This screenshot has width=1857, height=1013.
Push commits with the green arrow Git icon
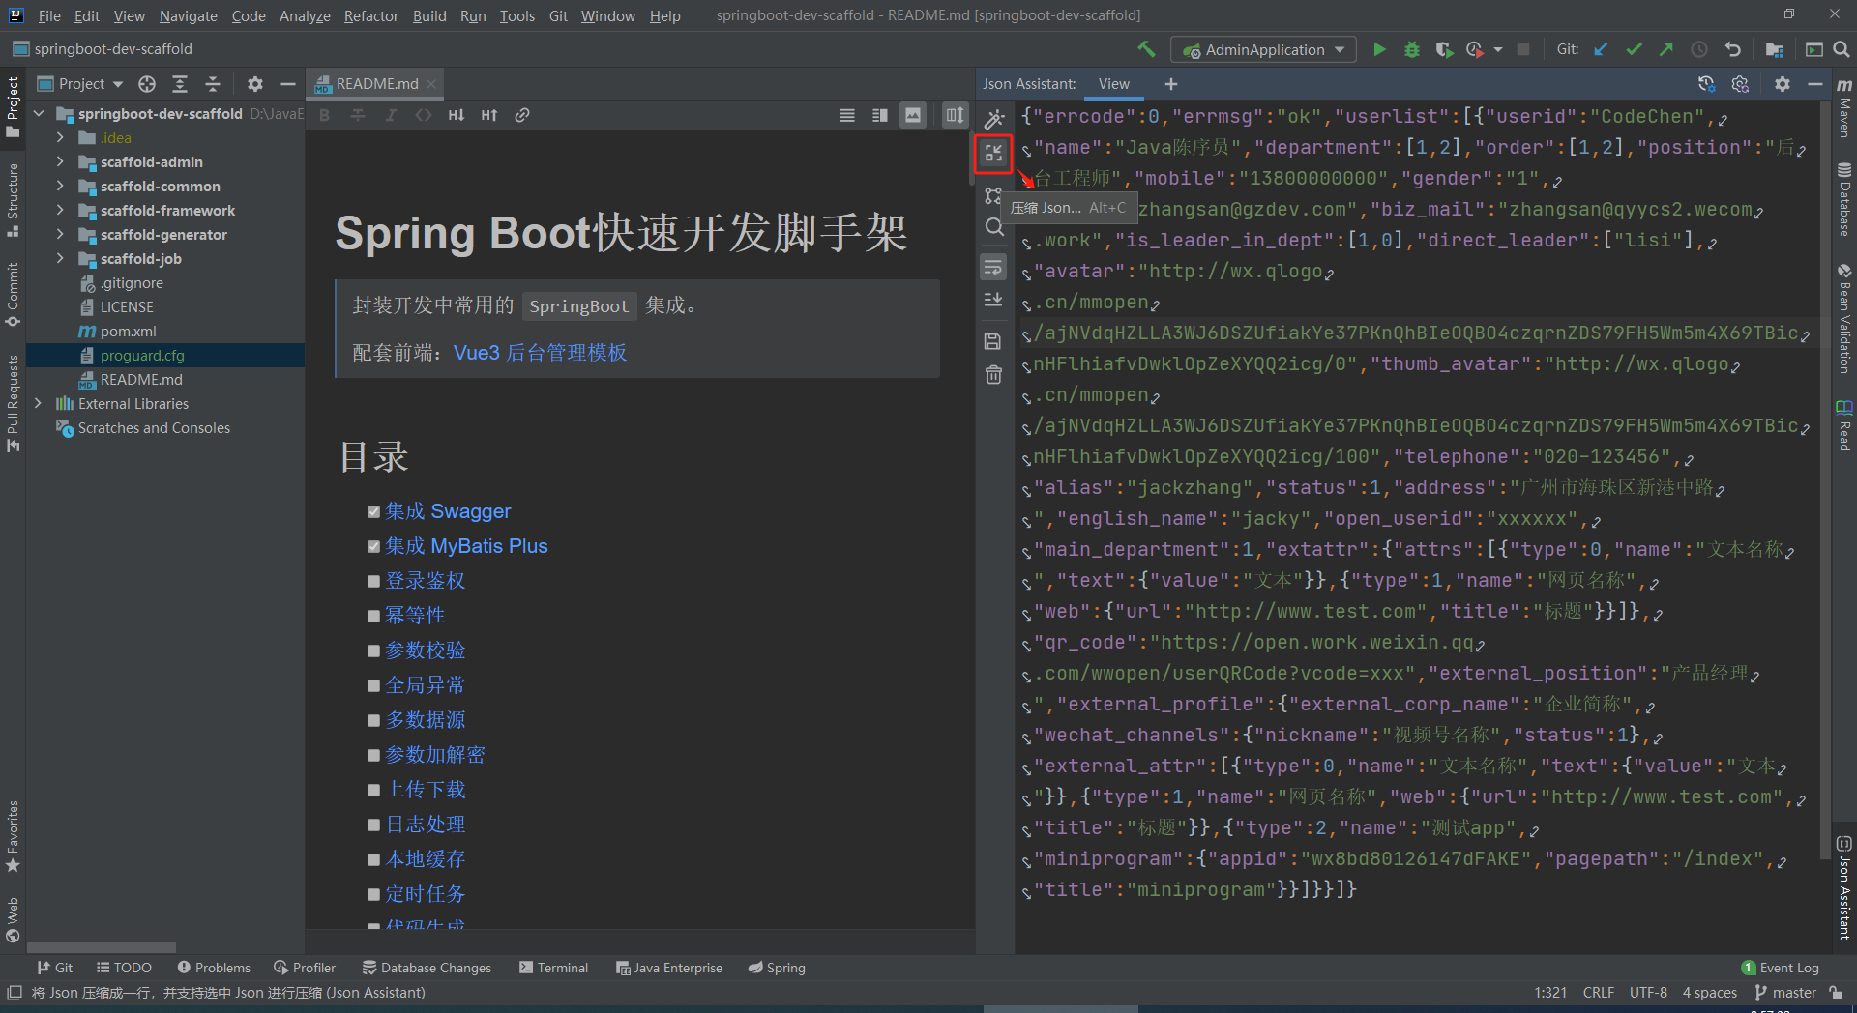tap(1665, 49)
